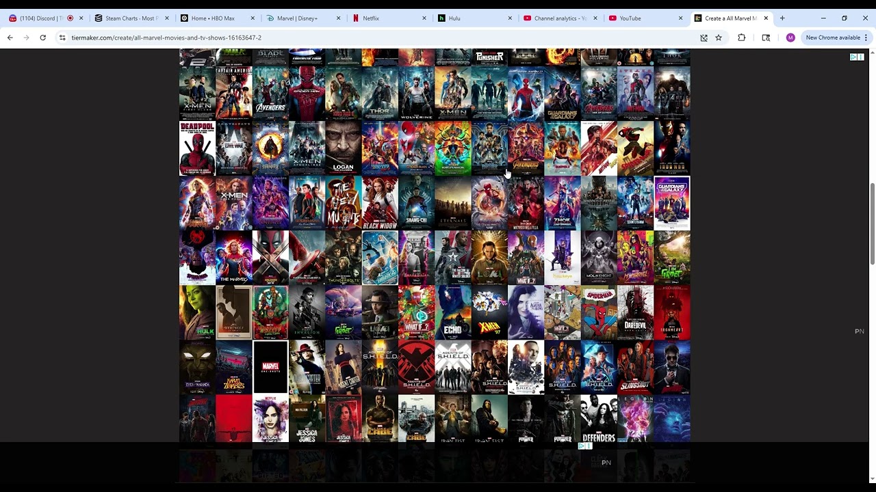The width and height of the screenshot is (876, 492).
Task: View site information icon in address bar
Action: point(62,38)
